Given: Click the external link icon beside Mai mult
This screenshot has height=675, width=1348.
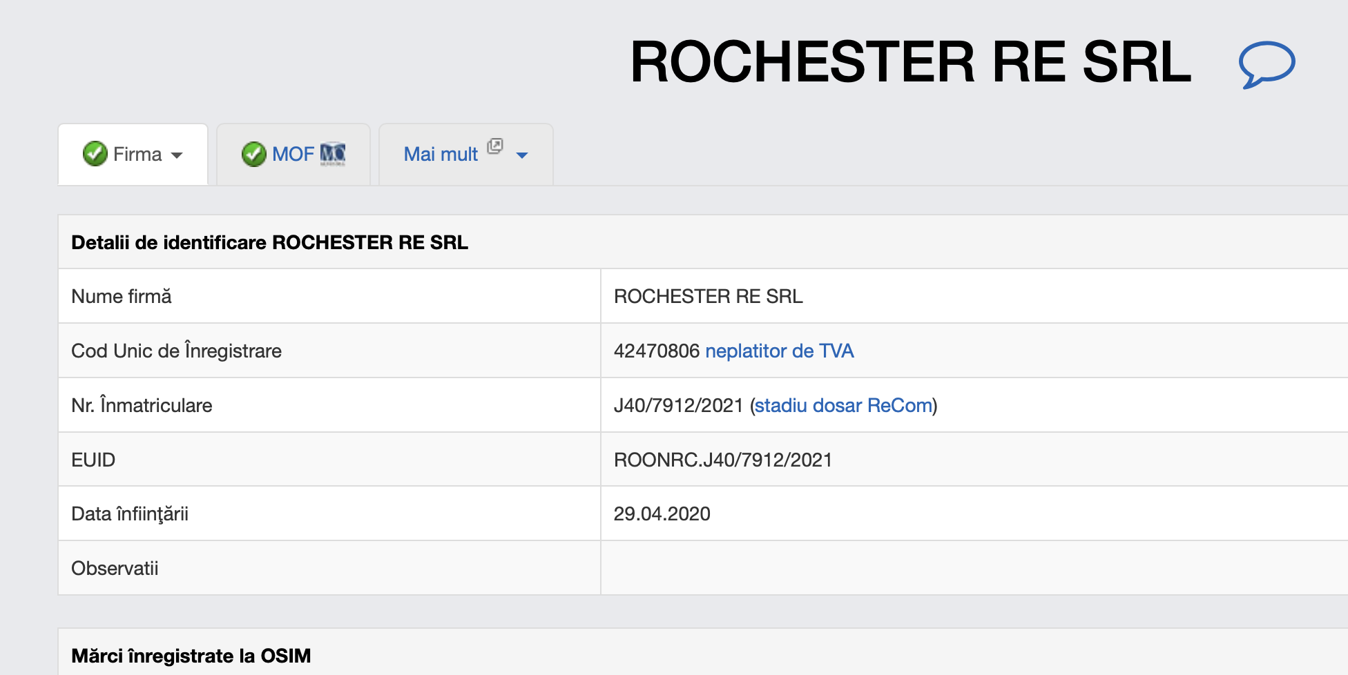Looking at the screenshot, I should click(494, 146).
